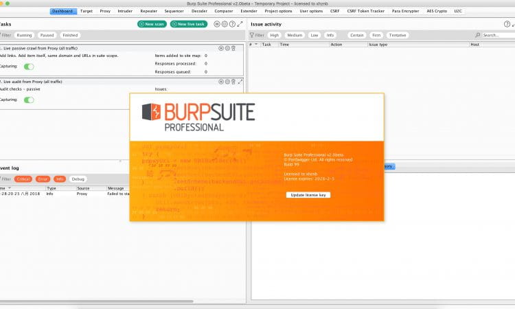The height and width of the screenshot is (309, 515).
Task: Toggle the Info event log filter
Action: pos(60,179)
